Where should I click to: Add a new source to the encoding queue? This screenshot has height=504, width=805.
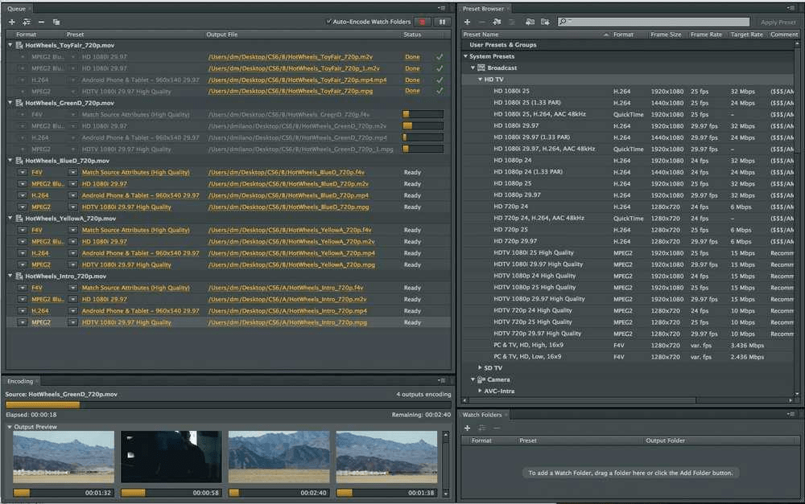(x=12, y=22)
